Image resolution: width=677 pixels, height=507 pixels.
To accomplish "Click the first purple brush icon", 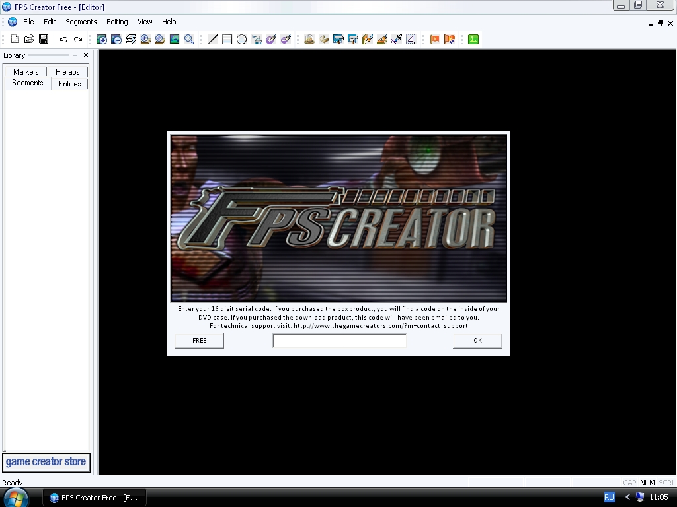I will click(x=271, y=39).
